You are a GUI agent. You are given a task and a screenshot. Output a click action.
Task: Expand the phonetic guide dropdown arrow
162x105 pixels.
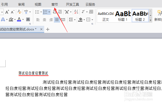30,12
